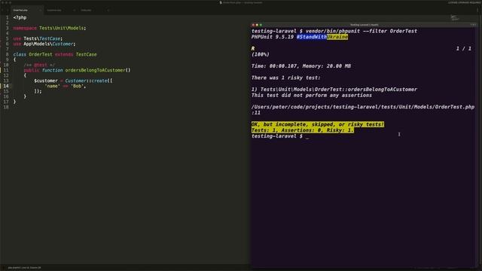482x271 pixels.
Task: Click the '<?php' opening tag
Action: point(20,17)
